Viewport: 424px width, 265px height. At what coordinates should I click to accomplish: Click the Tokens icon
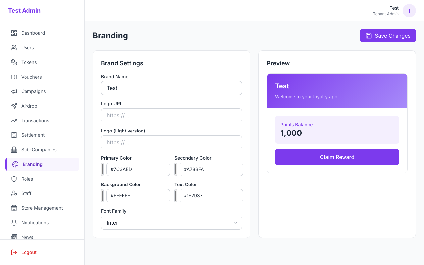click(14, 62)
